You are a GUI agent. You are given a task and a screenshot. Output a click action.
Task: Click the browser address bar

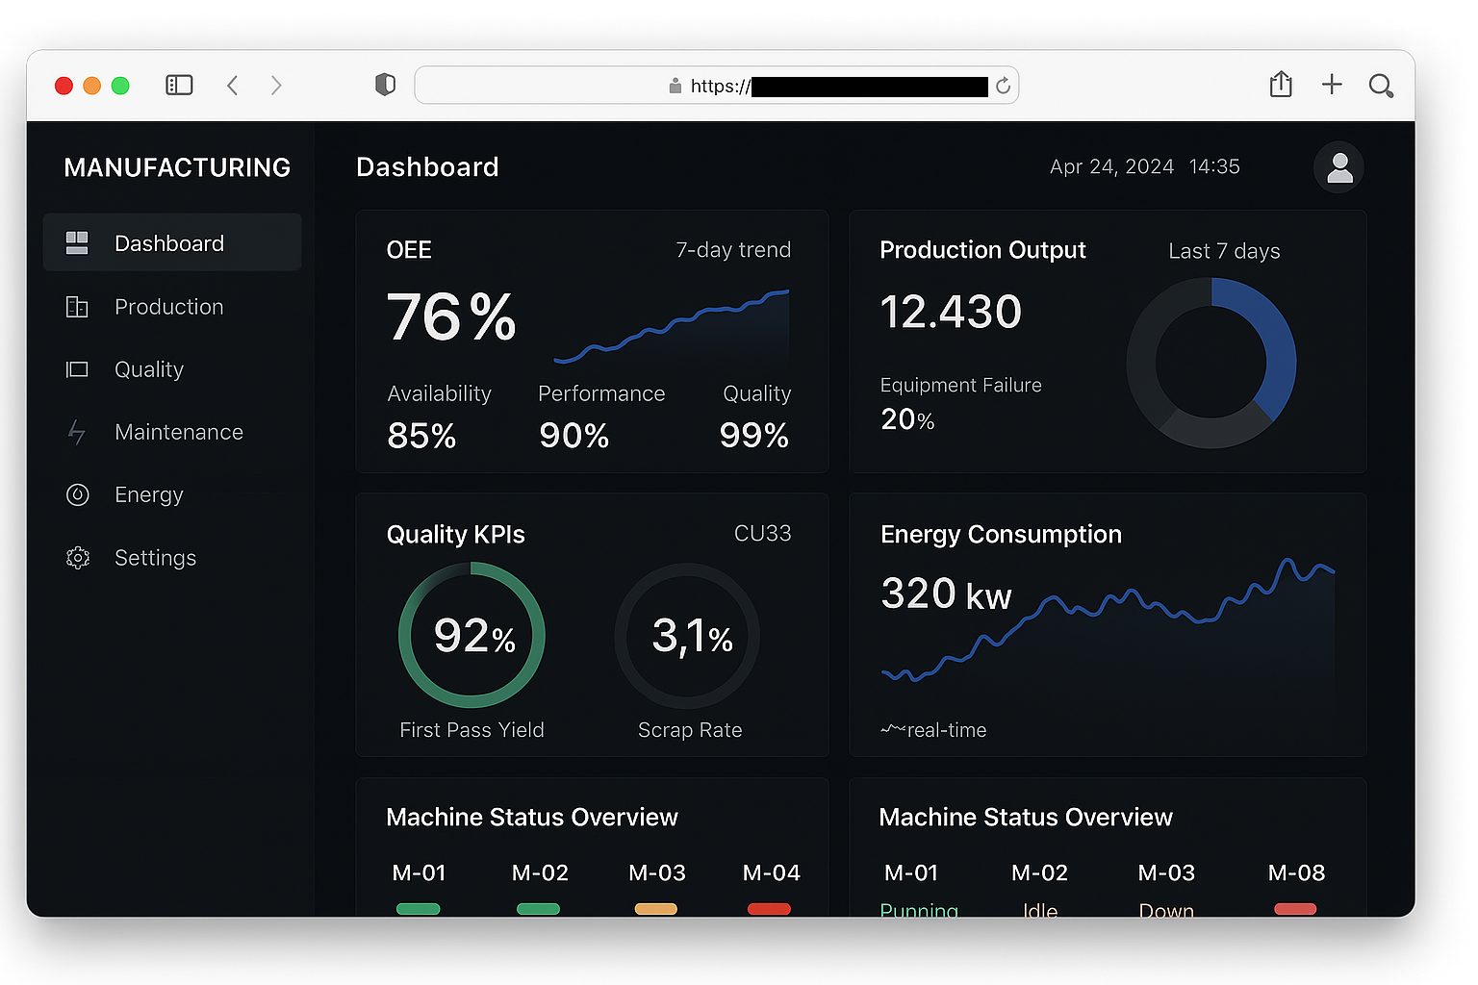pyautogui.click(x=716, y=86)
